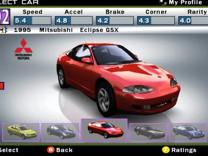Image resolution: width=208 pixels, height=156 pixels.
Task: Click the Rarity label
Action: 197,12
